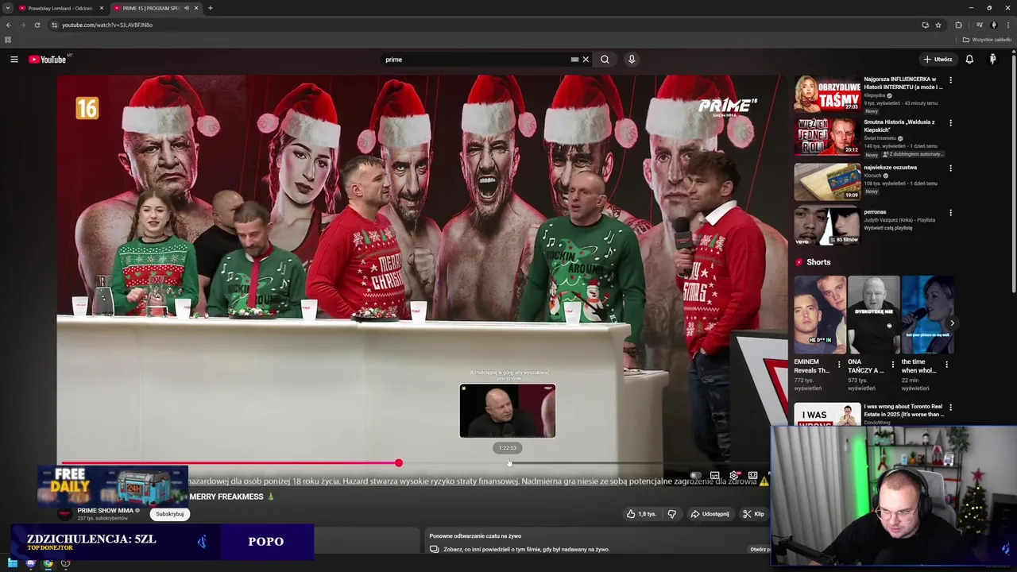Open options for 'największe oszustwa' video

point(950,168)
